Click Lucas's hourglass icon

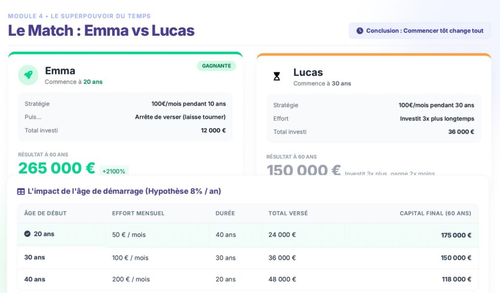[277, 76]
